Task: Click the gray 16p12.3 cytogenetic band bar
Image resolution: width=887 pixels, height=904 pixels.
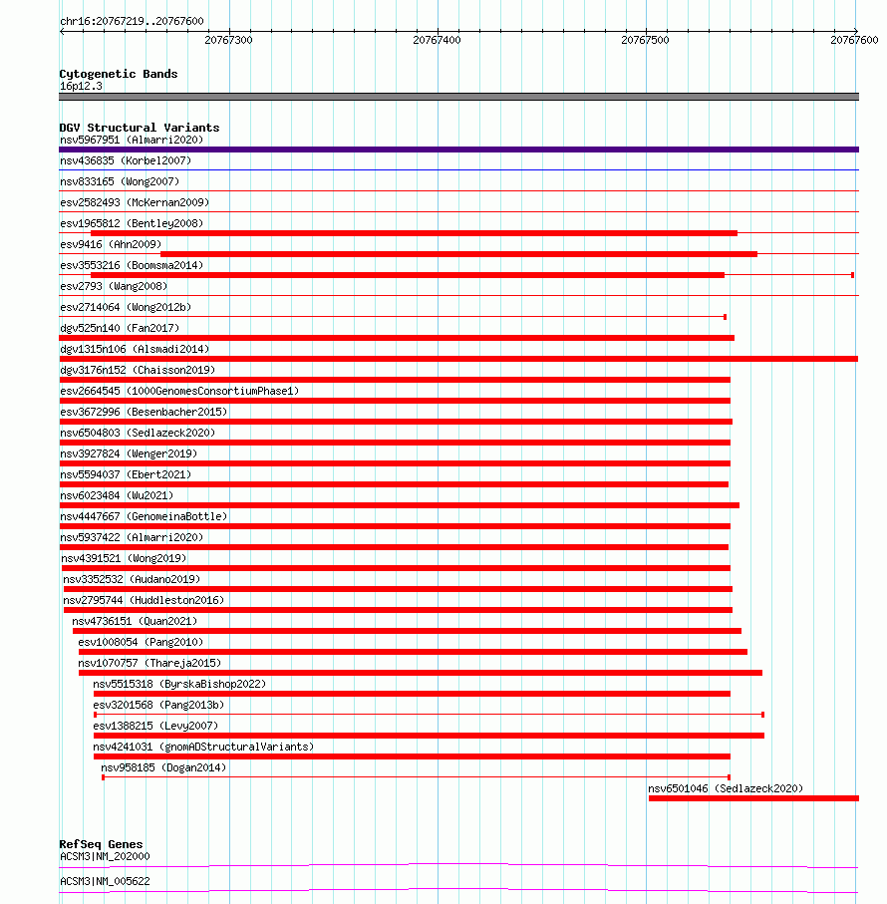Action: tap(458, 97)
